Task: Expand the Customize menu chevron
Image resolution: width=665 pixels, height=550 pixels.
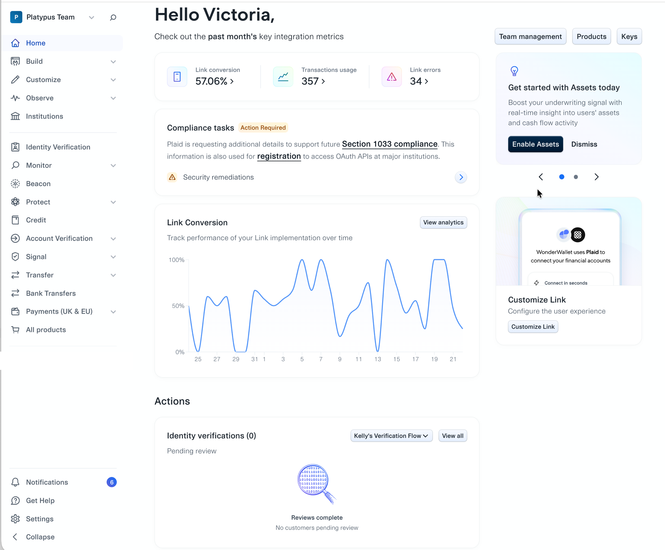Action: tap(113, 80)
